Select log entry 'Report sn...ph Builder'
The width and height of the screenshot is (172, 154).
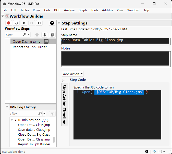34,144
